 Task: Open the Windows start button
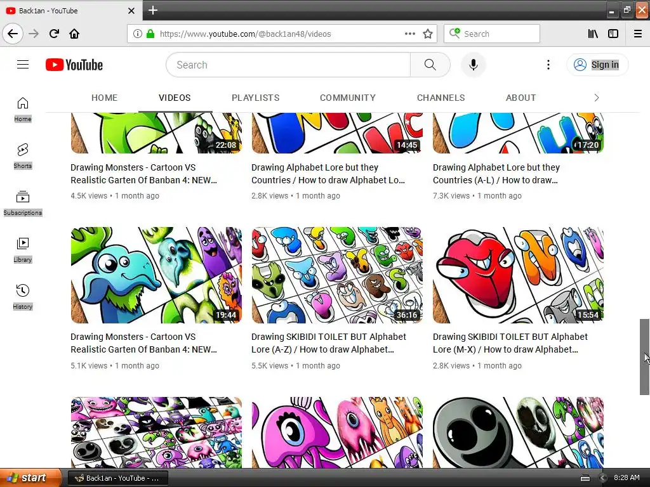point(30,478)
